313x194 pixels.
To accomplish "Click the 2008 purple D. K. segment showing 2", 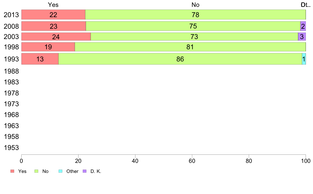I will point(303,26).
